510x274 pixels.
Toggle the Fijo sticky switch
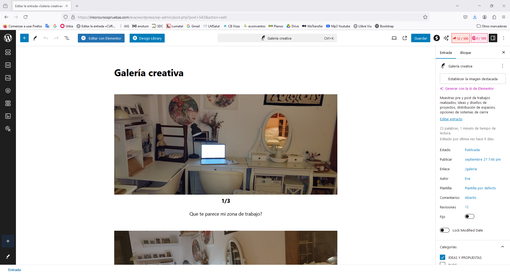point(469,216)
